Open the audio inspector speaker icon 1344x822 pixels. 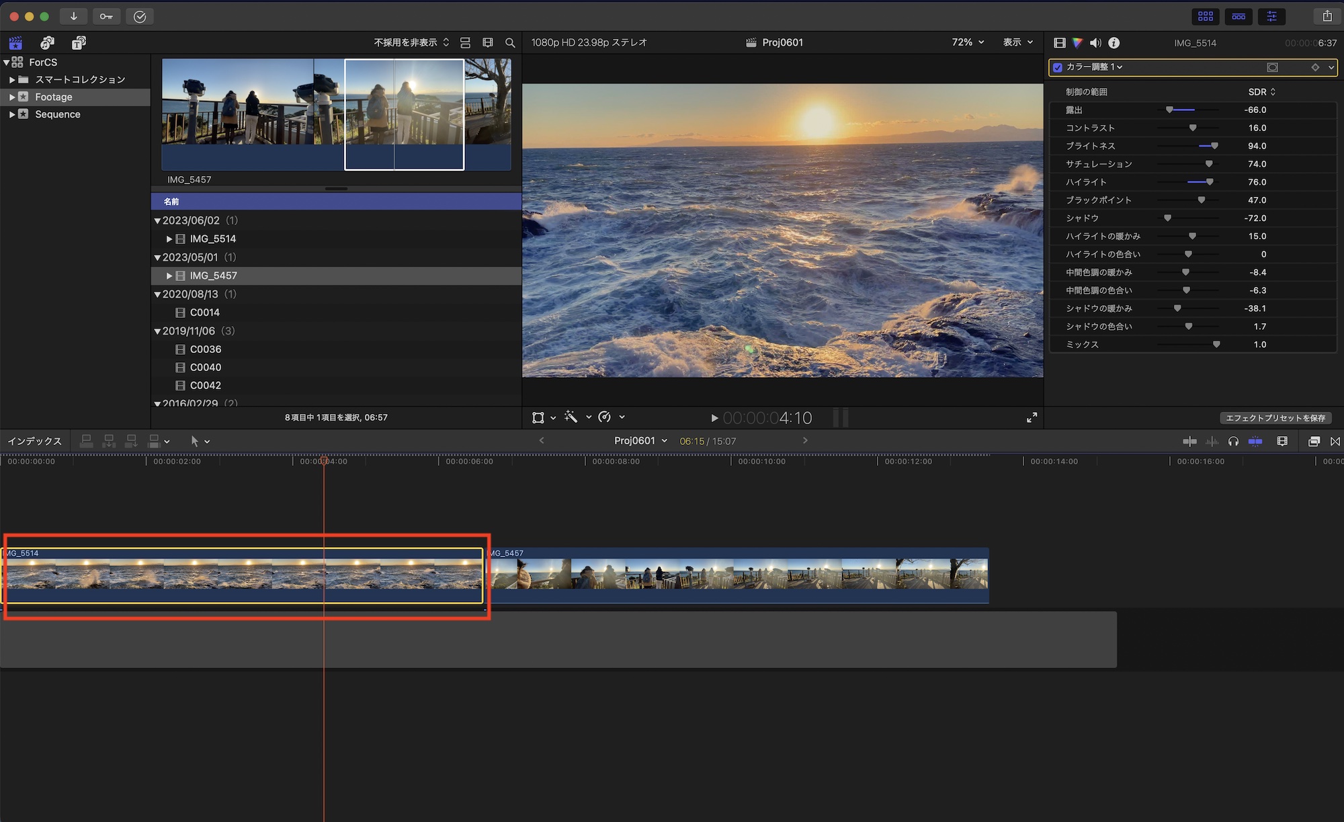click(1095, 43)
